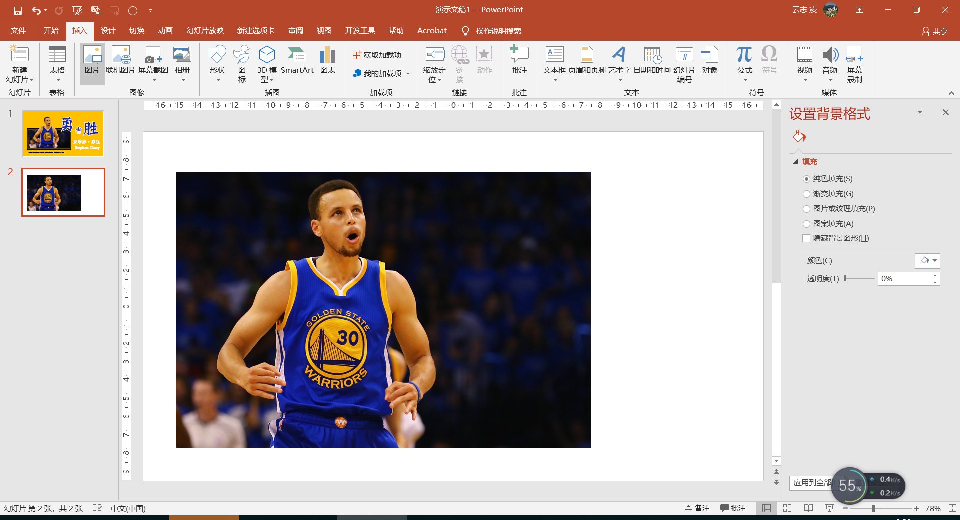Open My Add-ins (我的加载项) dropdown arrow
Screen dimensions: 960x520
pyautogui.click(x=408, y=74)
